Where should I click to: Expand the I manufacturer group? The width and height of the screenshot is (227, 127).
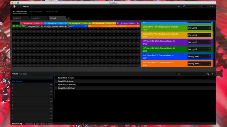[x=51, y=112]
